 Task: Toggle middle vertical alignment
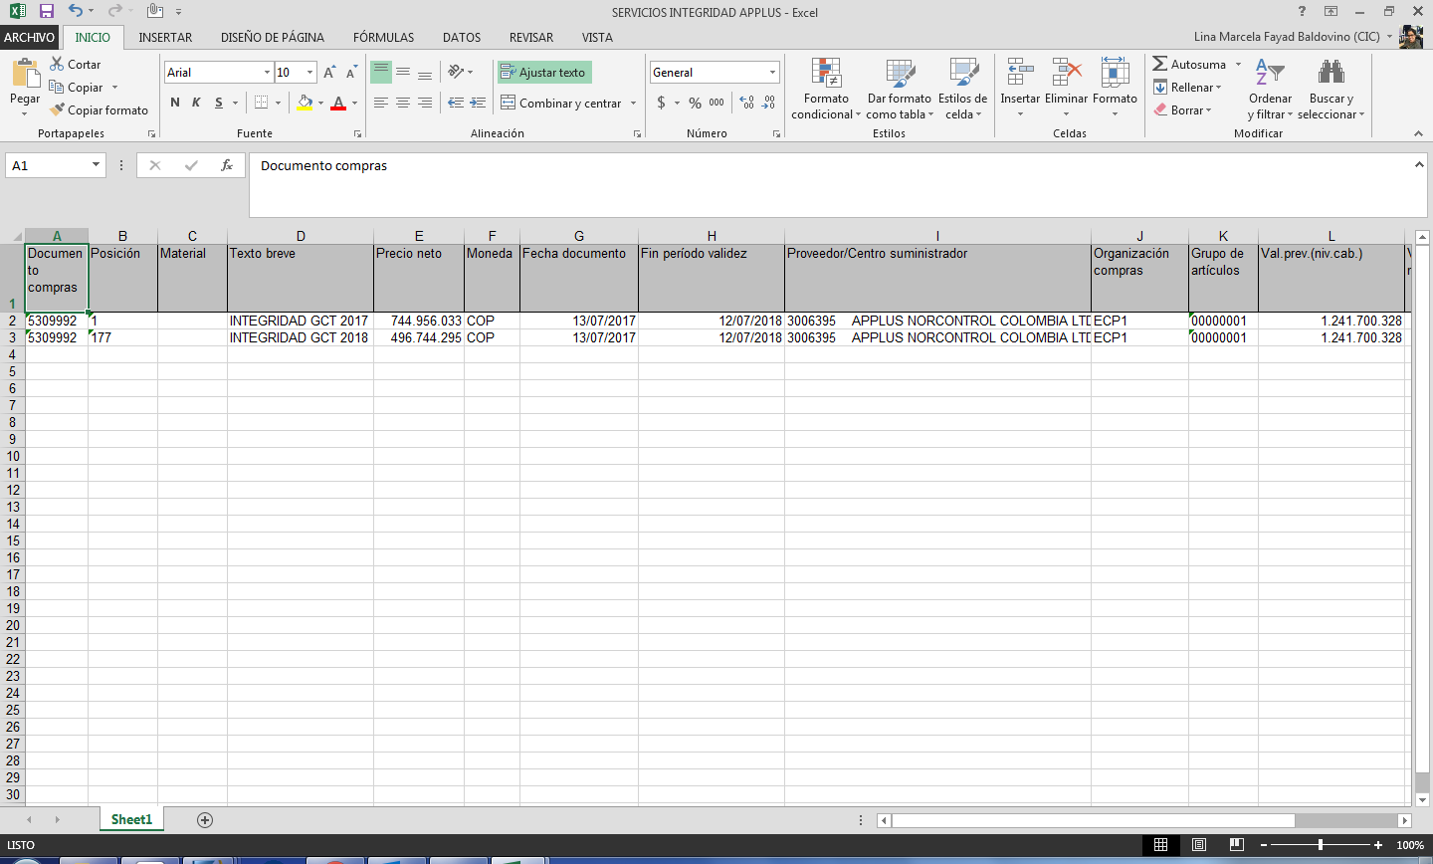(403, 73)
